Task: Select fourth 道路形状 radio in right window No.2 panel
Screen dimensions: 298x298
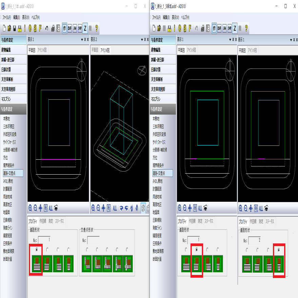Action: pos(279,250)
